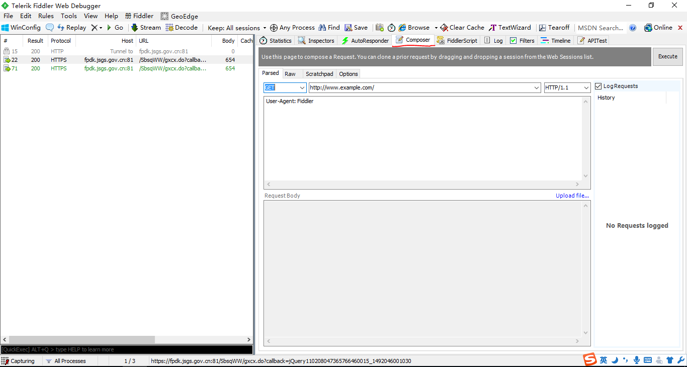Image resolution: width=687 pixels, height=367 pixels.
Task: Click the Execute button
Action: click(668, 57)
